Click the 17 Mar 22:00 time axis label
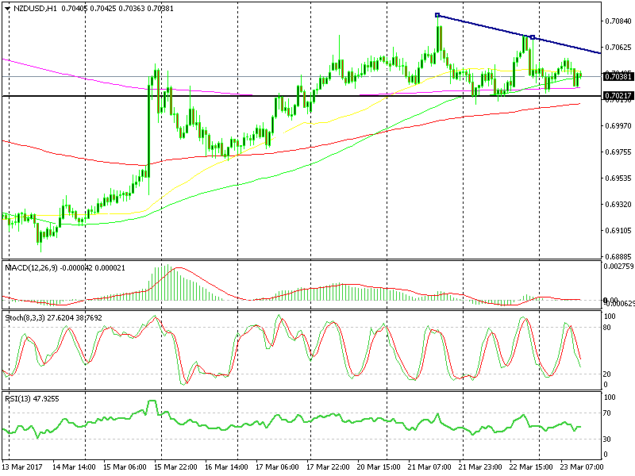The image size is (635, 476). 328,466
